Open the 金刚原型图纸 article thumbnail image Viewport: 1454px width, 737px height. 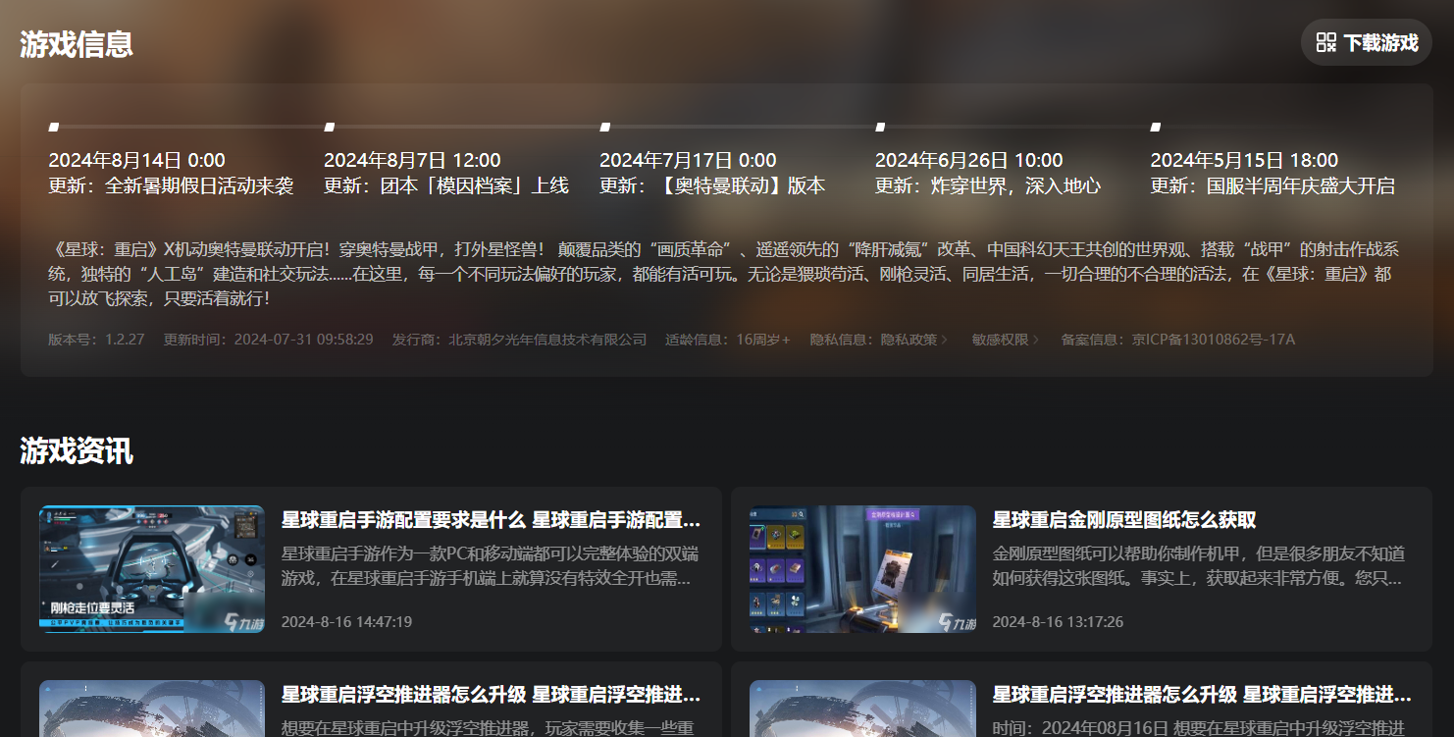[x=862, y=569]
